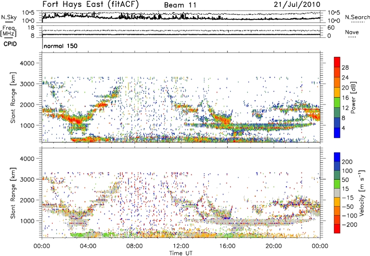370x256 pixels.
Task: Click the 'N.Search' legend label
Action: [358, 17]
